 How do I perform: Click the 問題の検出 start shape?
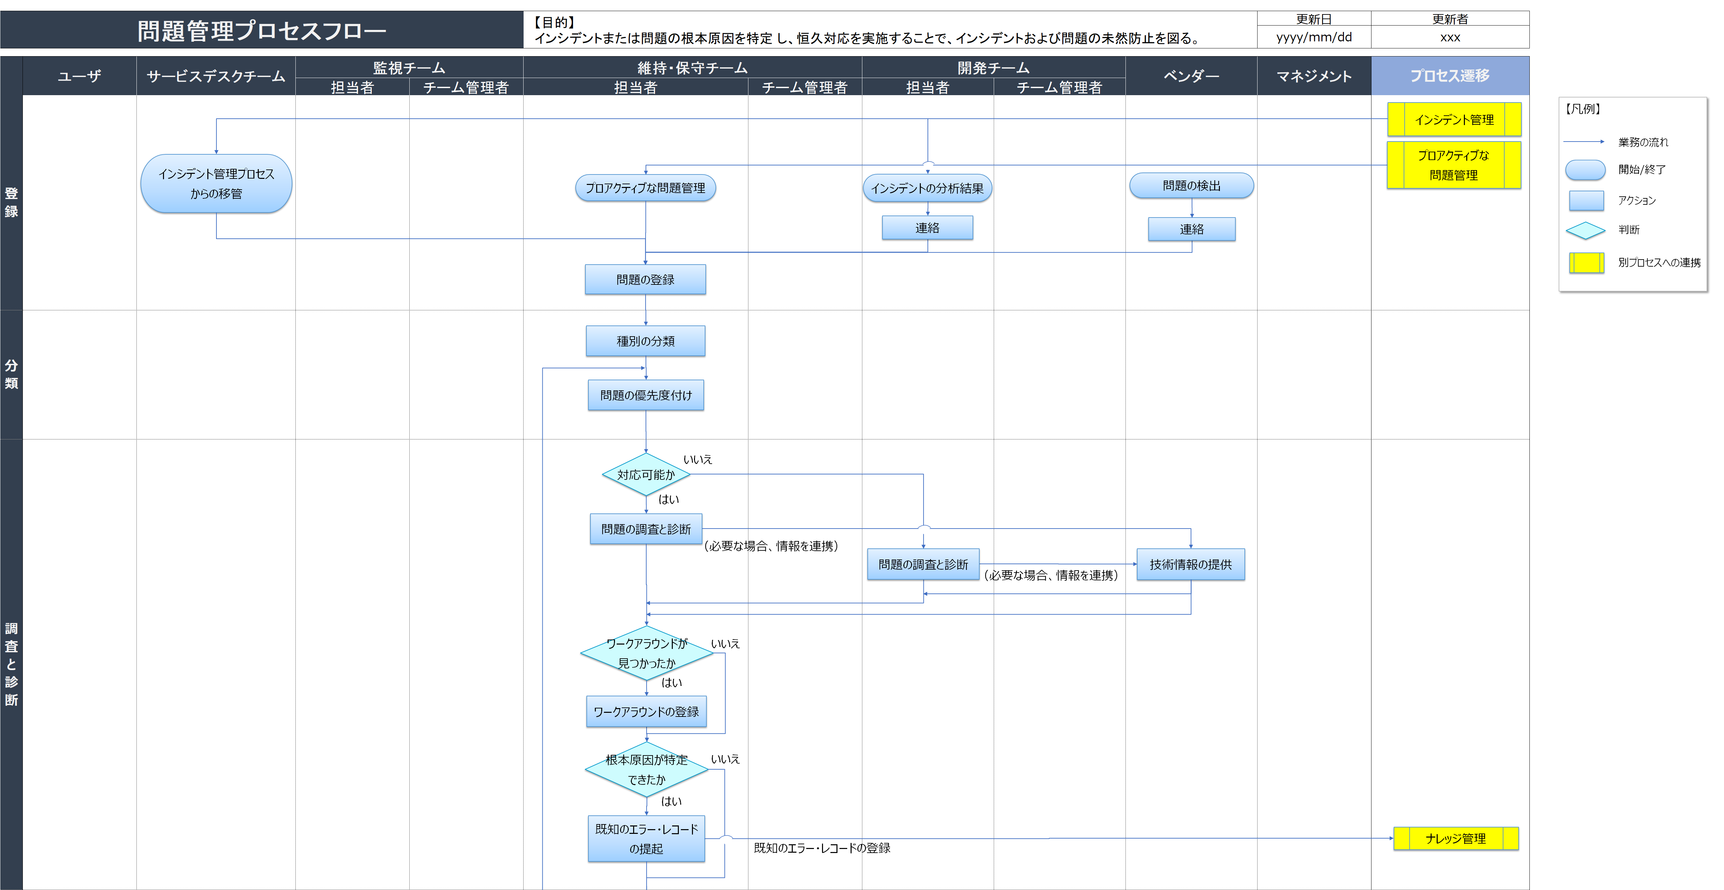pyautogui.click(x=1191, y=186)
